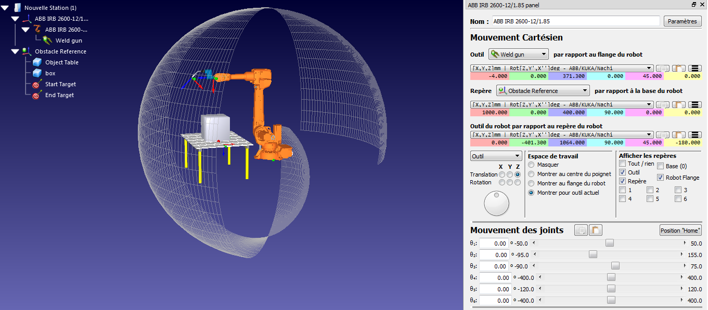Viewport: 708px width, 310px height.
Task: Select the Weld gun tree item
Action: (69, 41)
